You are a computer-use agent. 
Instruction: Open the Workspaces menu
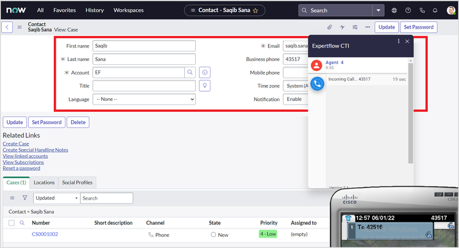click(x=129, y=10)
